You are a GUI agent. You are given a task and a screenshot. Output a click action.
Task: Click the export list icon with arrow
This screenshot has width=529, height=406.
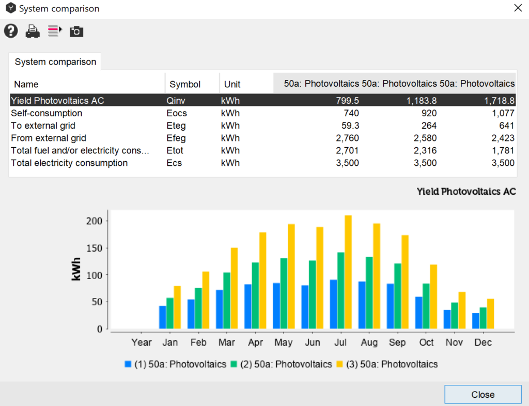click(x=55, y=32)
